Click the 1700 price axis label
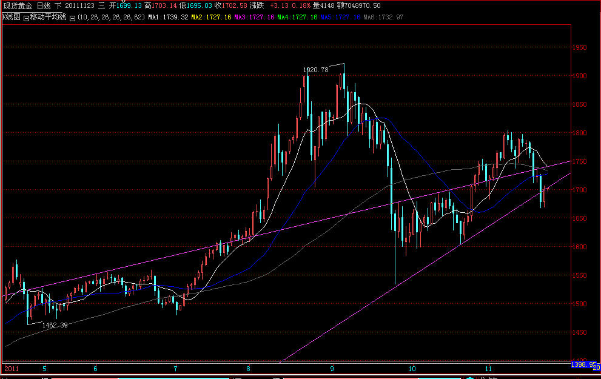The image size is (601, 379). click(579, 190)
